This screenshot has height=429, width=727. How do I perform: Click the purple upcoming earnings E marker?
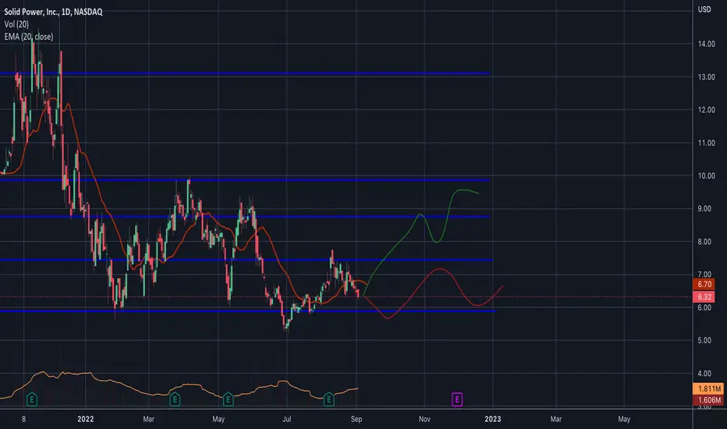pos(456,399)
